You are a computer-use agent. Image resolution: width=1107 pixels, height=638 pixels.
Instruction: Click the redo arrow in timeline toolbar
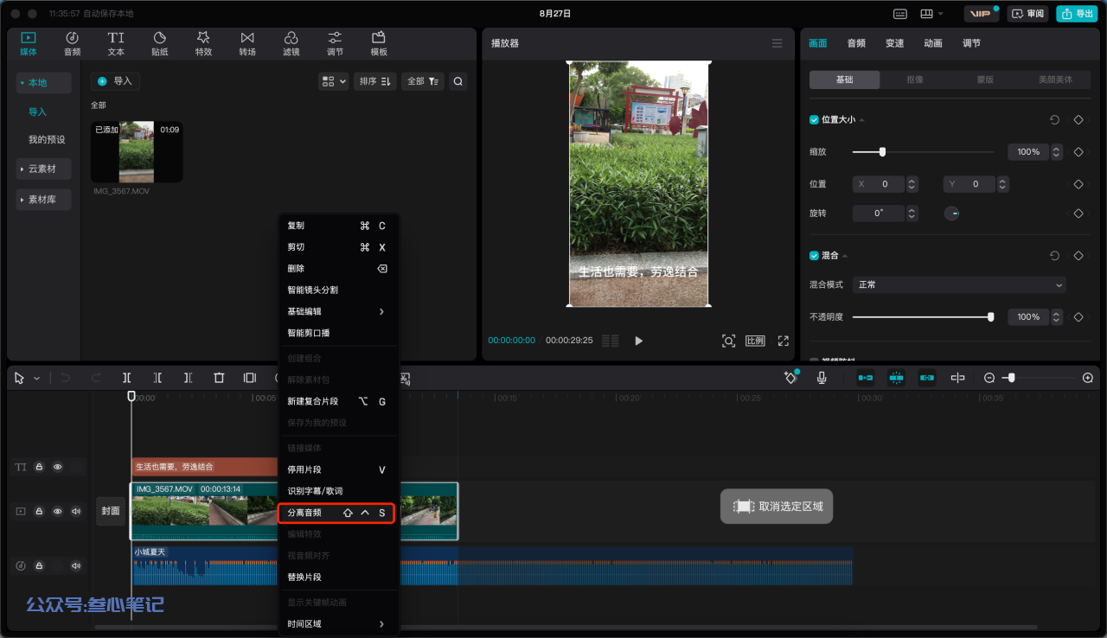pyautogui.click(x=96, y=378)
